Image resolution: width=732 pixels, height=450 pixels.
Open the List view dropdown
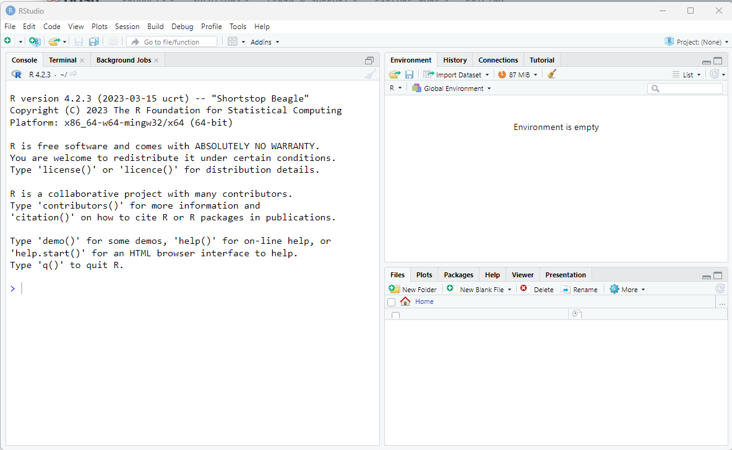687,75
